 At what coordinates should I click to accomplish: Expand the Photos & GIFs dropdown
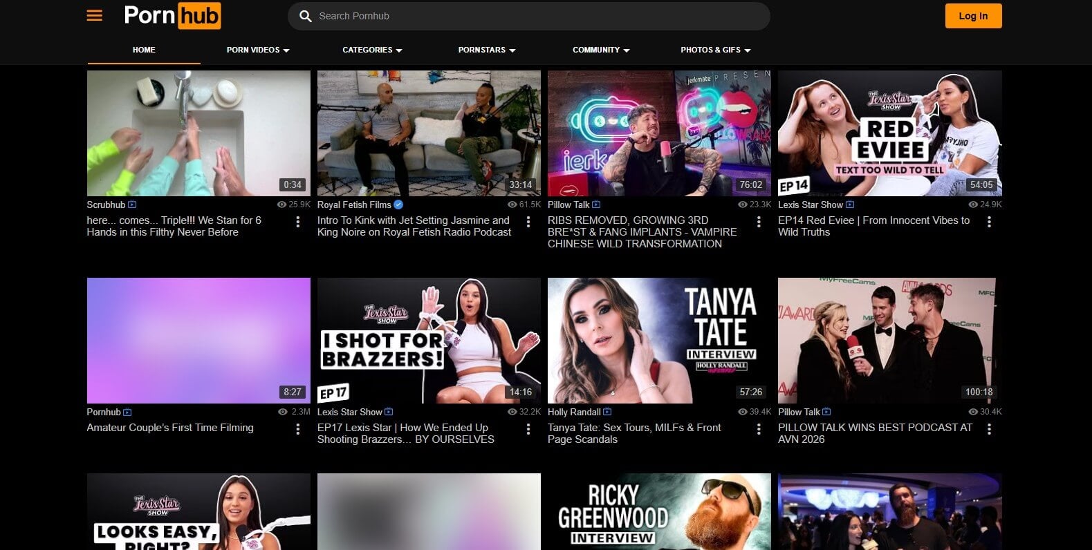click(x=715, y=50)
